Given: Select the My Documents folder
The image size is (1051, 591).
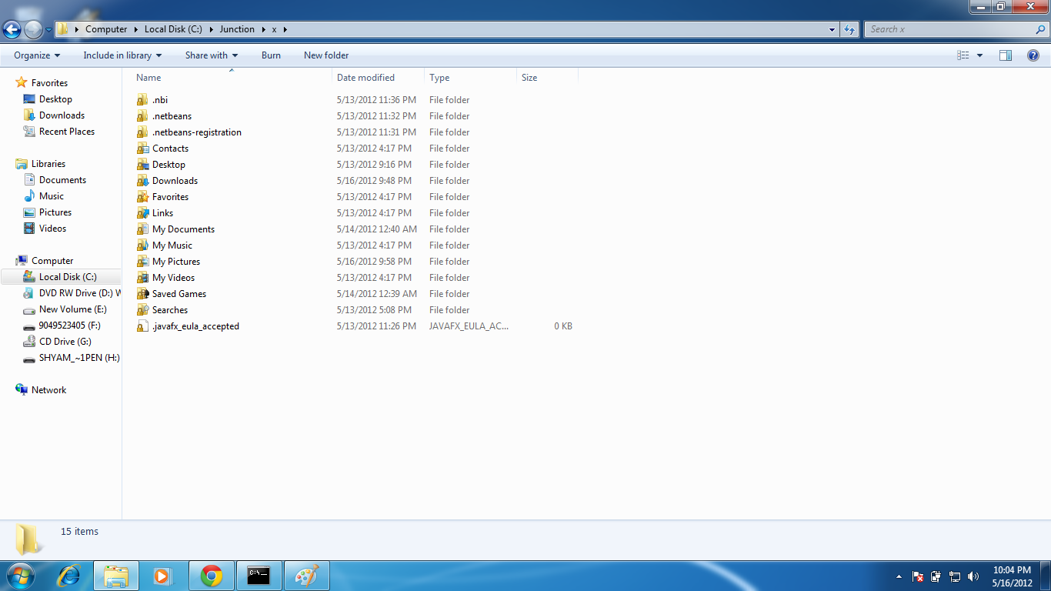Looking at the screenshot, I should pyautogui.click(x=175, y=229).
